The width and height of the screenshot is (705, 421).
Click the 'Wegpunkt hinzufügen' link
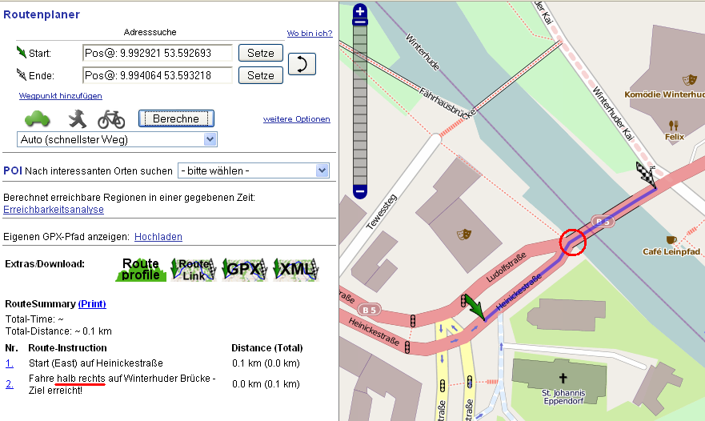[x=60, y=96]
